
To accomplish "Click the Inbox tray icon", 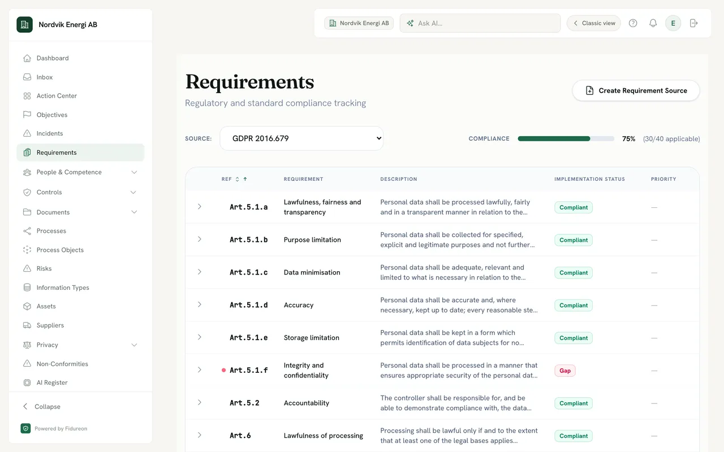I will [27, 77].
